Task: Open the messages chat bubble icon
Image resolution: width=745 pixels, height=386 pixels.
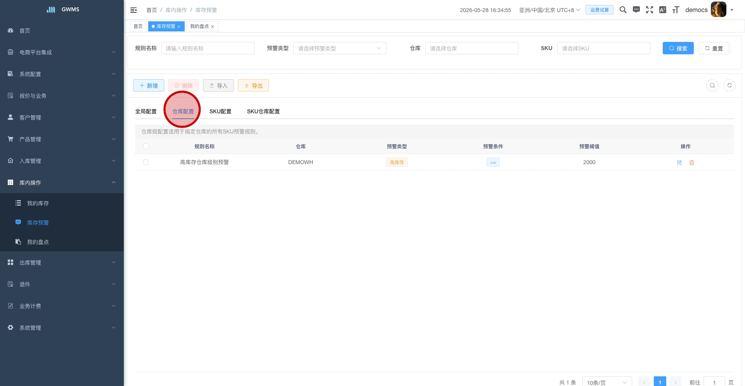Action: pyautogui.click(x=636, y=10)
